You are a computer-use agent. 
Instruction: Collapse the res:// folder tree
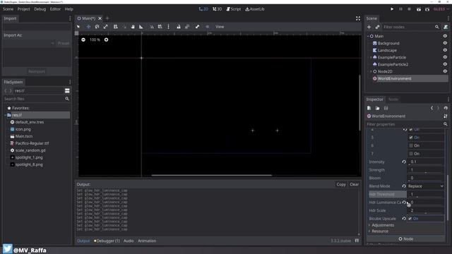tap(5, 115)
